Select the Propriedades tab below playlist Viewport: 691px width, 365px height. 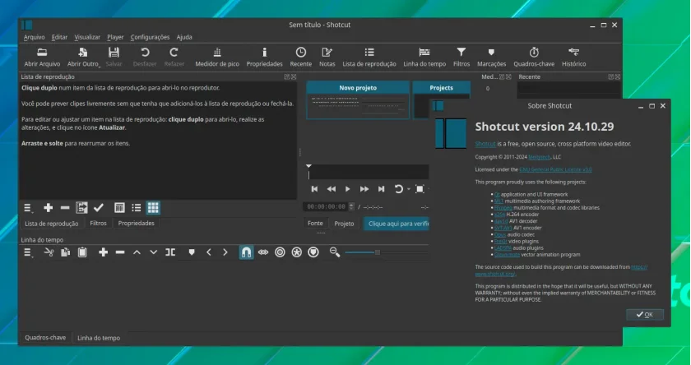(x=137, y=224)
